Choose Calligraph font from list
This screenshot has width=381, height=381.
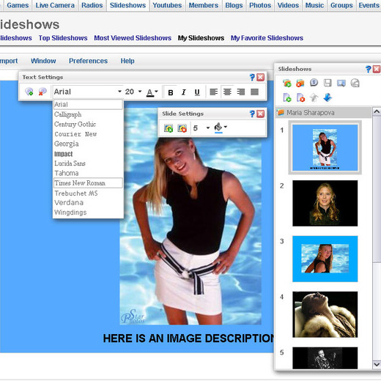(88, 114)
